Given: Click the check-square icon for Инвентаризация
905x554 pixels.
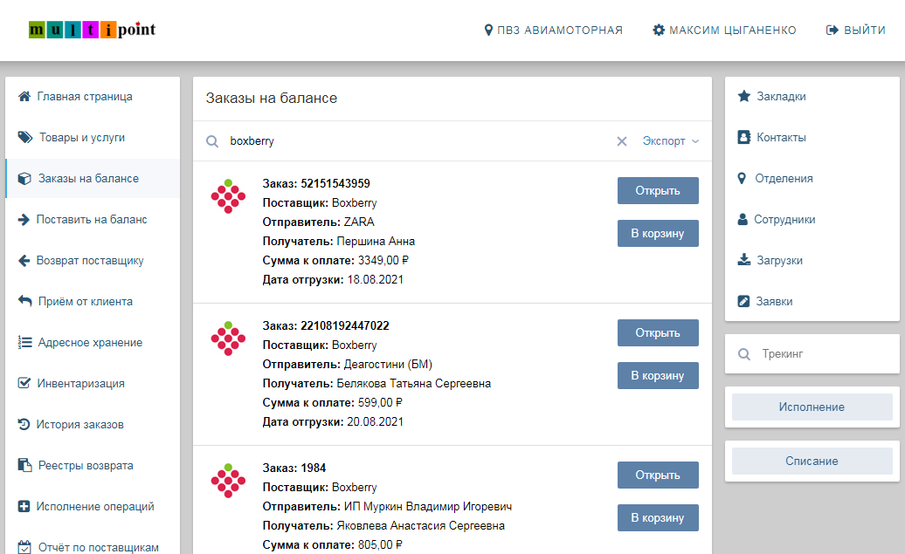Looking at the screenshot, I should [x=24, y=383].
